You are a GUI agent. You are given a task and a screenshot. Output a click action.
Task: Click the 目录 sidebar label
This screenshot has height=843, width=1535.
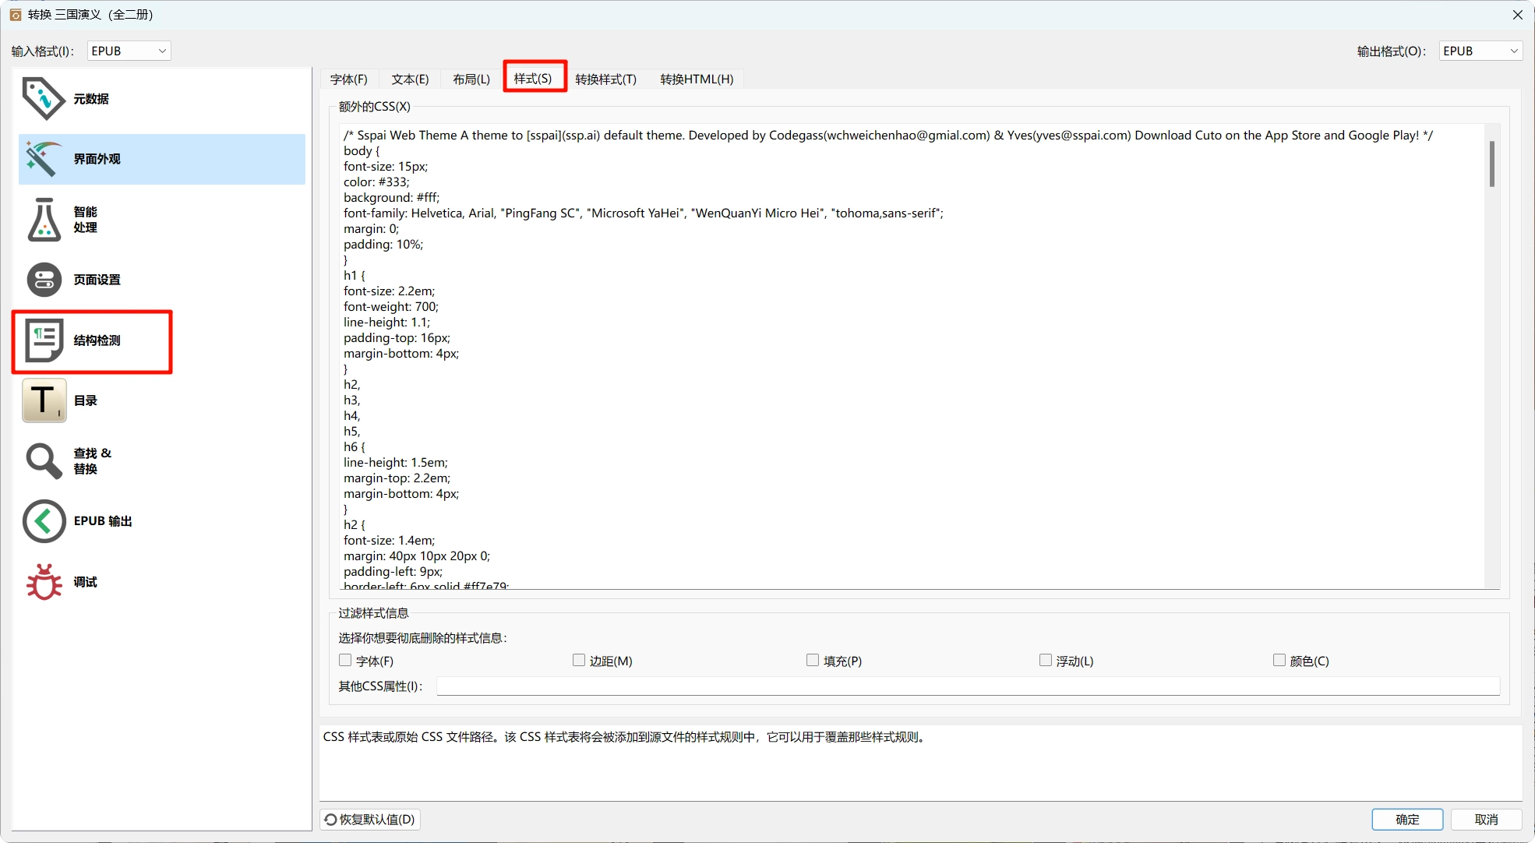86,400
